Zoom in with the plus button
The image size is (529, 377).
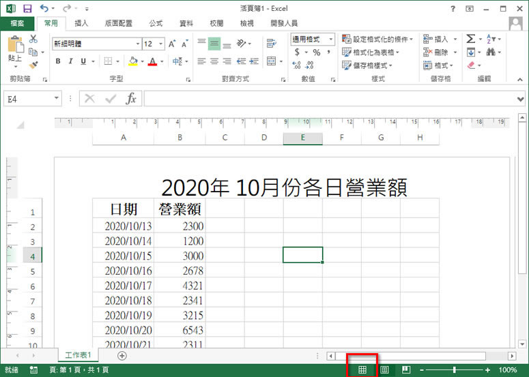point(488,370)
